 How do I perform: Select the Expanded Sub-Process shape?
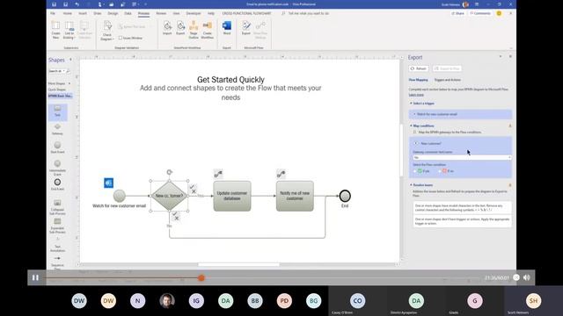[57, 226]
